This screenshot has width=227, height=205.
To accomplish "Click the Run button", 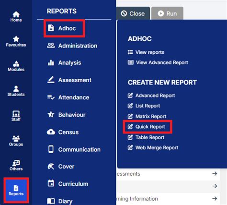I will 167,13.
